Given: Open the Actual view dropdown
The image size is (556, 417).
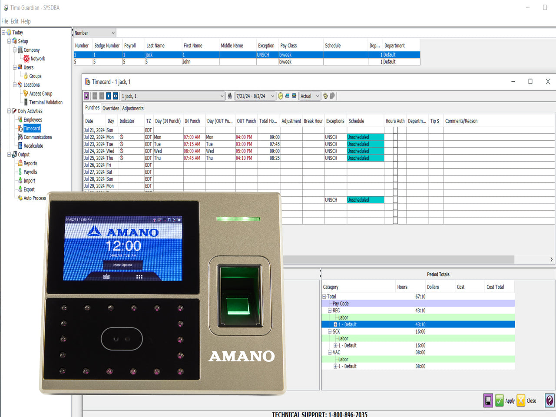Looking at the screenshot, I should pos(317,96).
